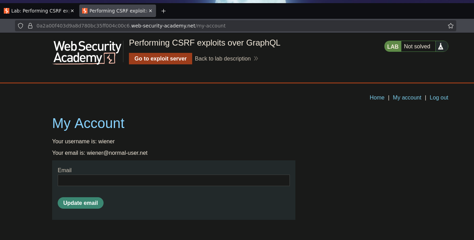
Task: Close the Lab: Performing CSRF tab
Action: [x=72, y=11]
